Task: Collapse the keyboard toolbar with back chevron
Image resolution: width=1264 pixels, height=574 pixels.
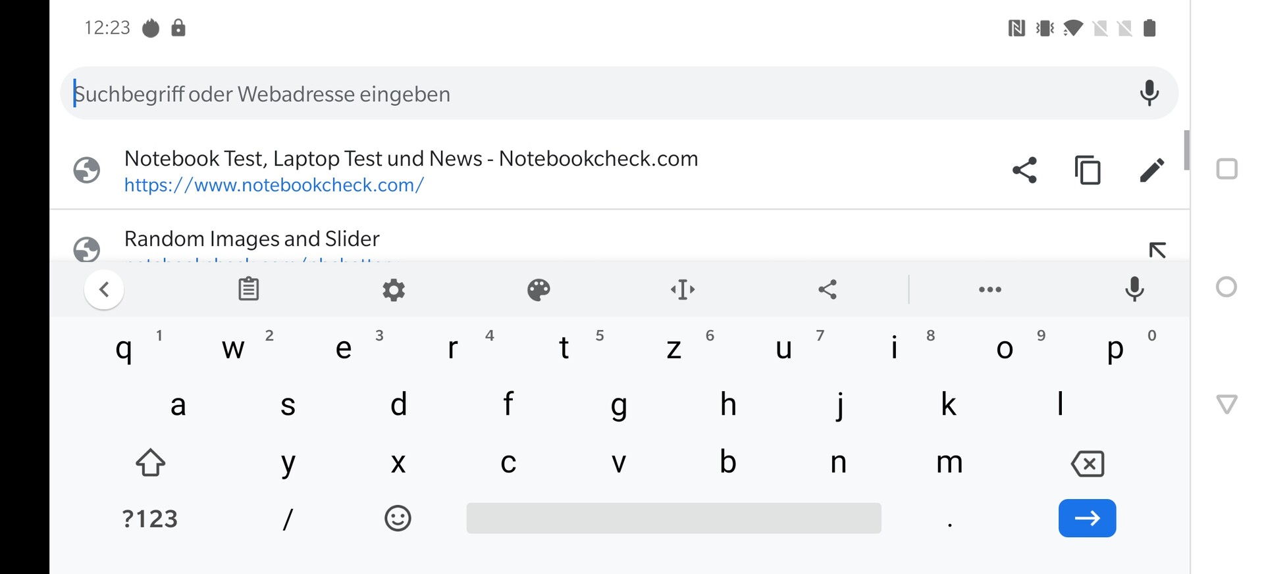Action: pos(104,289)
